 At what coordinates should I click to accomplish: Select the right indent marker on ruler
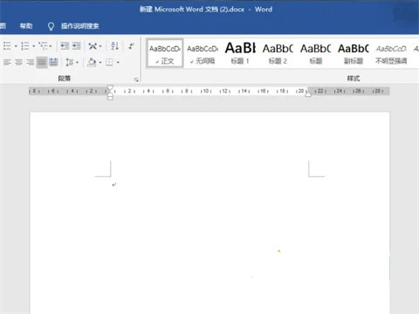coord(308,94)
